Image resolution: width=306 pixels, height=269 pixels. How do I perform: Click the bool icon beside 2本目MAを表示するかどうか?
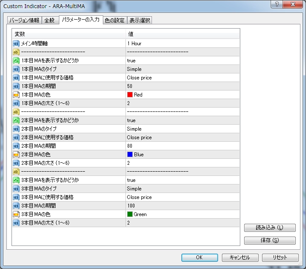tap(16, 120)
